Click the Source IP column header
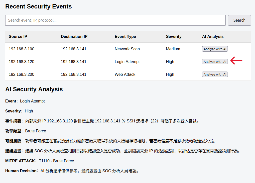 tap(18, 36)
